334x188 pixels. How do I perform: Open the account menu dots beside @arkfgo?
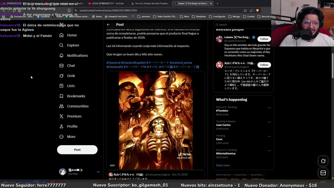(x=98, y=172)
